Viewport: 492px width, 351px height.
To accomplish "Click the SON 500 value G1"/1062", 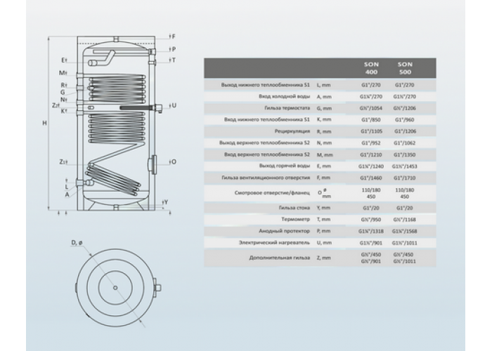I will click(405, 143).
